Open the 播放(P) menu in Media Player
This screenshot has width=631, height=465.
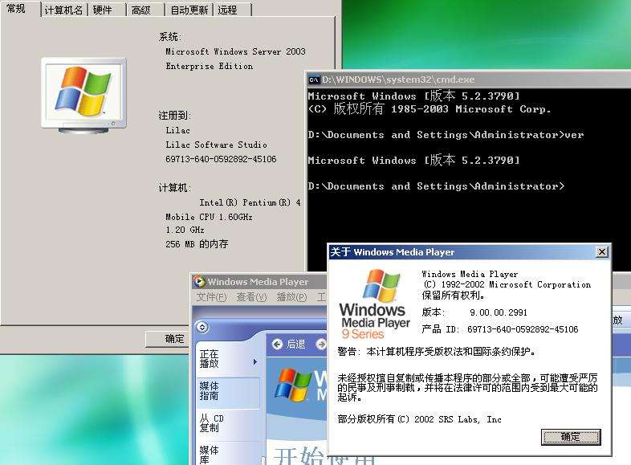coord(291,297)
